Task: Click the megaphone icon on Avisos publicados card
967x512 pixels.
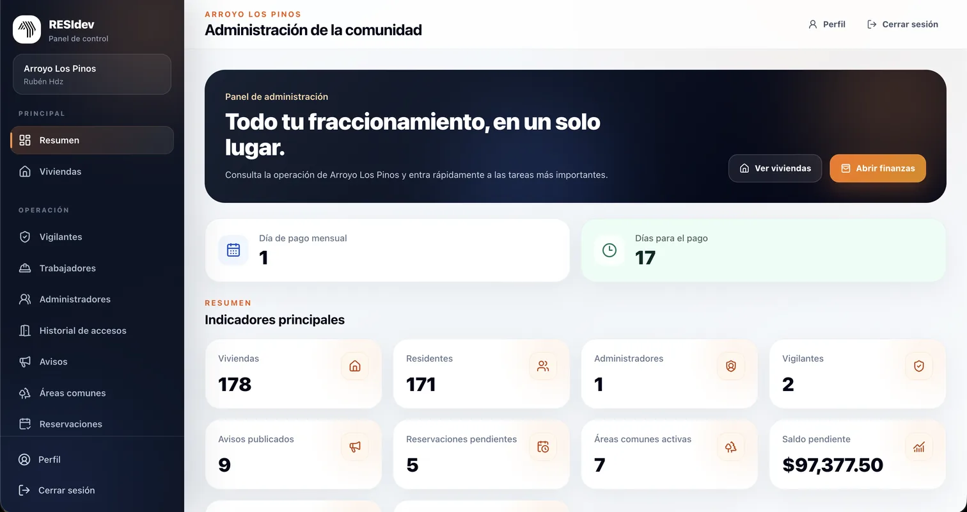Action: click(x=355, y=447)
